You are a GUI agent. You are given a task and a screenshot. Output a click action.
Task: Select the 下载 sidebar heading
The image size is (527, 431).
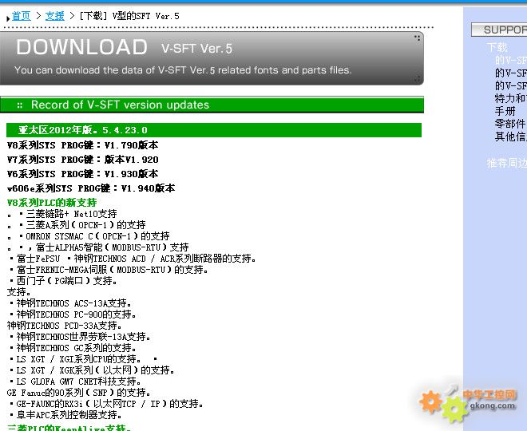coord(497,47)
